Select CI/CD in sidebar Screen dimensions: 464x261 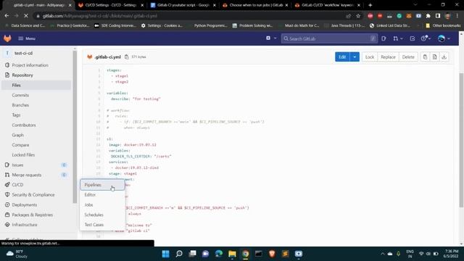[x=17, y=185]
